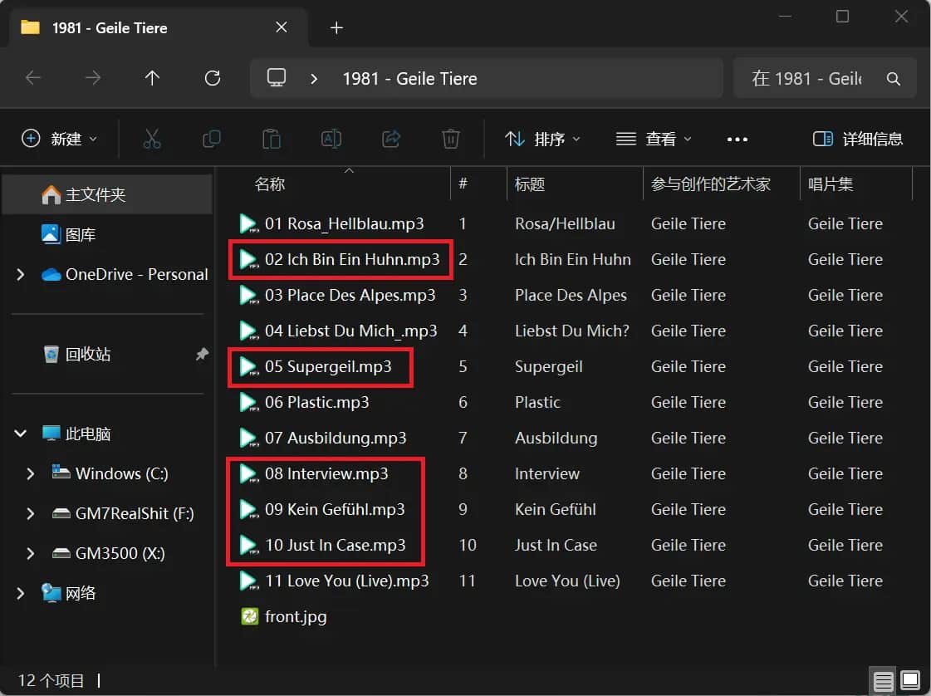931x696 pixels.
Task: Sort by 参与创作的艺术家 column header
Action: pyautogui.click(x=711, y=184)
